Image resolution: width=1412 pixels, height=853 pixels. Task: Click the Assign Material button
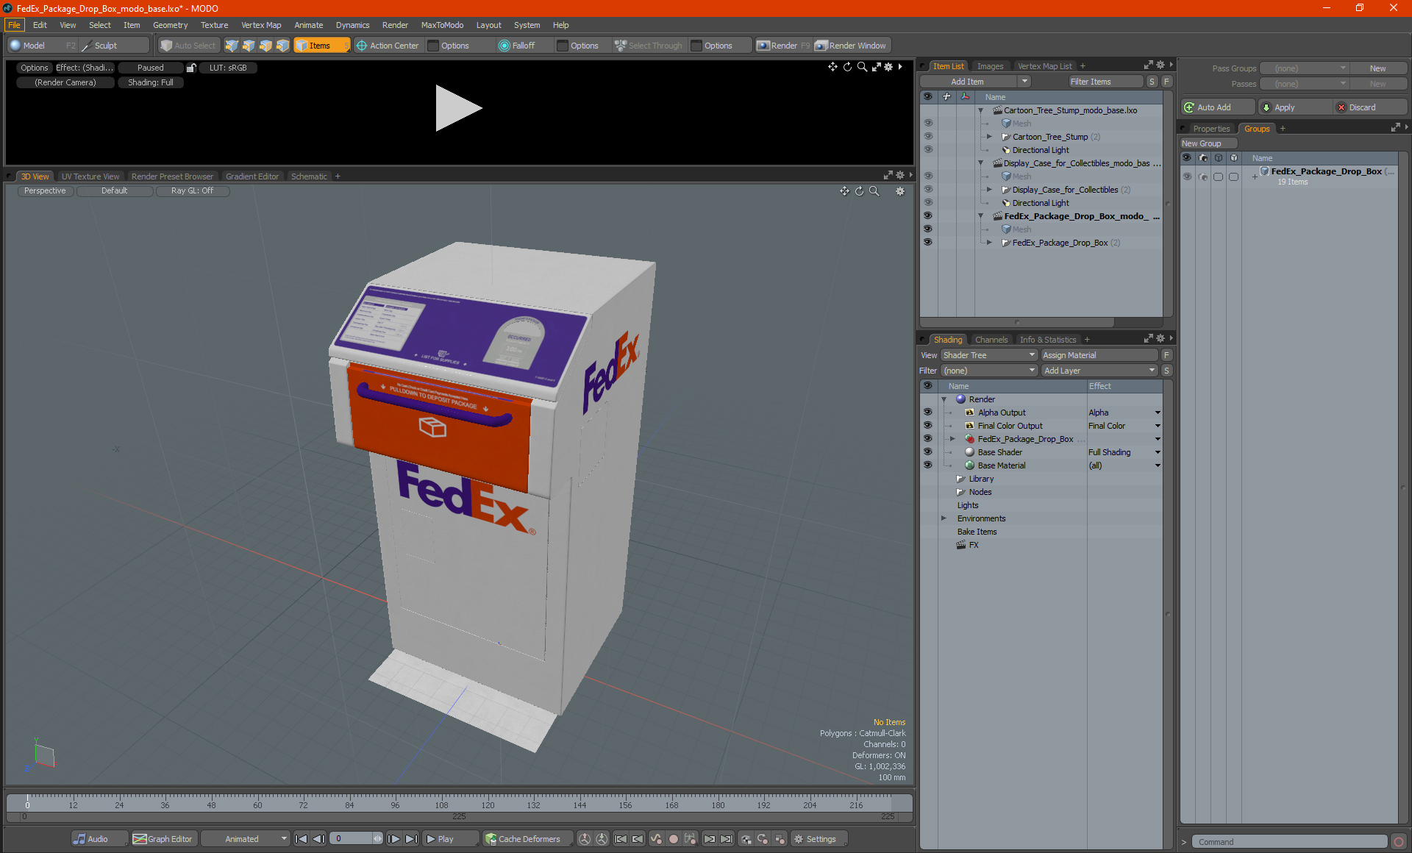tap(1099, 355)
